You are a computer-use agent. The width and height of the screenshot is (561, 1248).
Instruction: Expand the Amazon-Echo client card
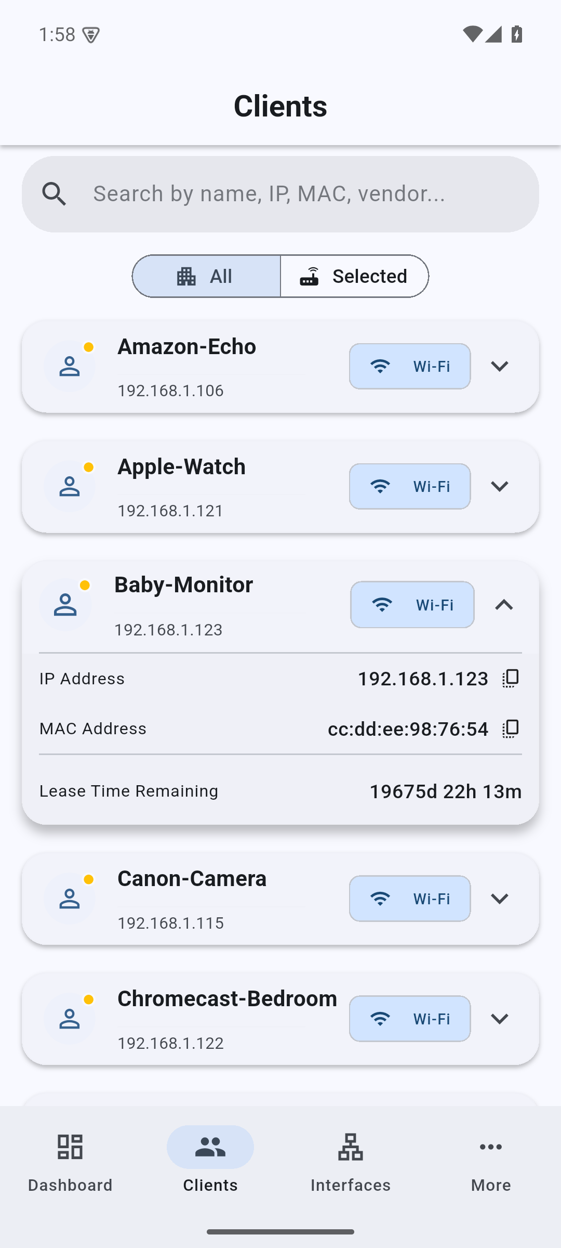(500, 366)
